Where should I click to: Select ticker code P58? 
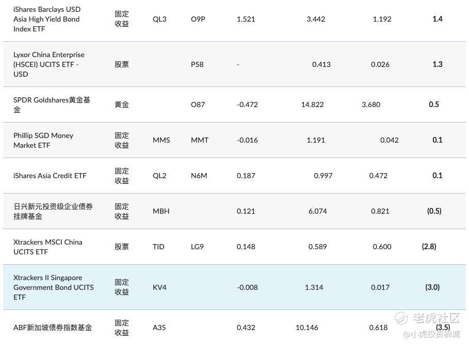pos(197,64)
